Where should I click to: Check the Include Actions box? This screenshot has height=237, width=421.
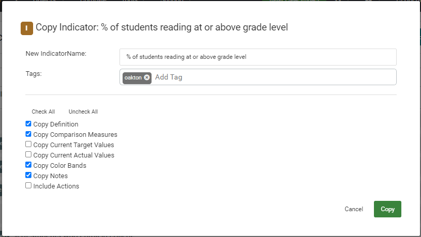(28, 185)
